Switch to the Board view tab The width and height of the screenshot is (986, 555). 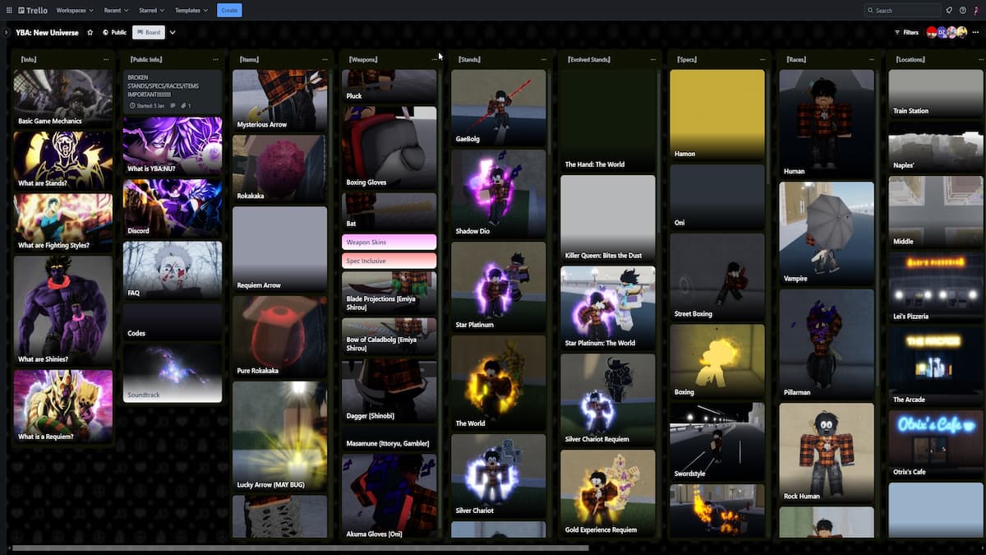(149, 33)
